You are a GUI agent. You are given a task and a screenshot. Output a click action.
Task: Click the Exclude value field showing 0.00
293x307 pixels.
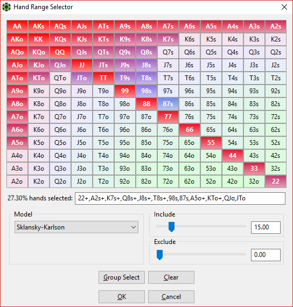[x=266, y=255]
